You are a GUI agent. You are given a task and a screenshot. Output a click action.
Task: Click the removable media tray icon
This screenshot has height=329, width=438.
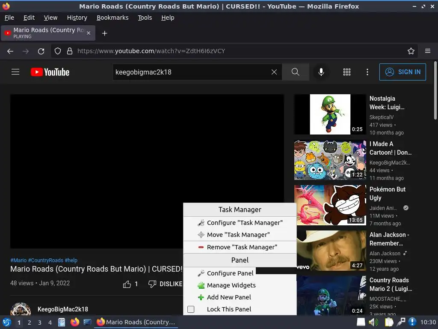click(361, 322)
